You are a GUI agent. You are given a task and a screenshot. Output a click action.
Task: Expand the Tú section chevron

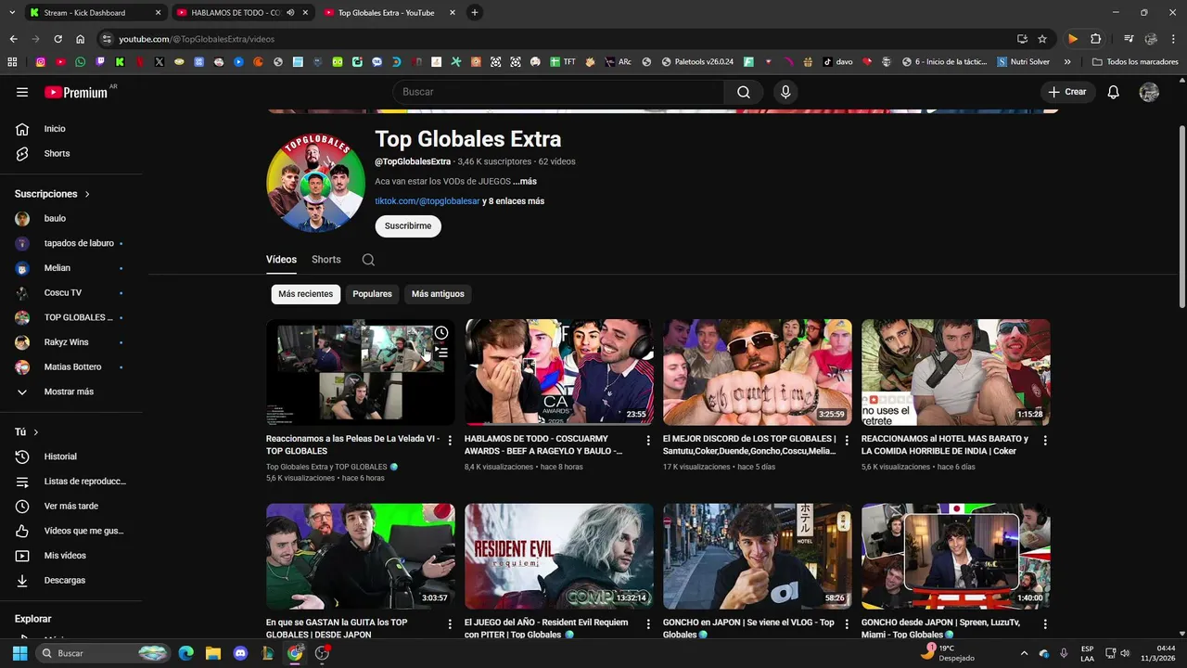pos(36,432)
